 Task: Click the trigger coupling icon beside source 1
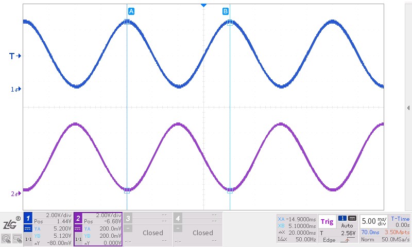(352, 218)
